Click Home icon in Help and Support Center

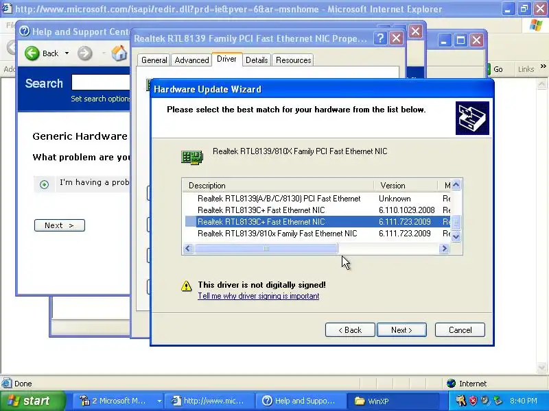pyautogui.click(x=119, y=53)
